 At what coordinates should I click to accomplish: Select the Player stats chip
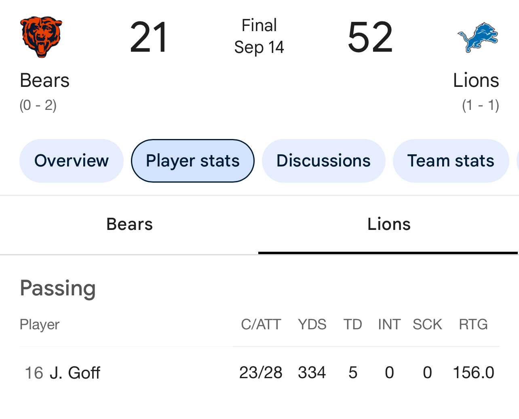tap(193, 161)
